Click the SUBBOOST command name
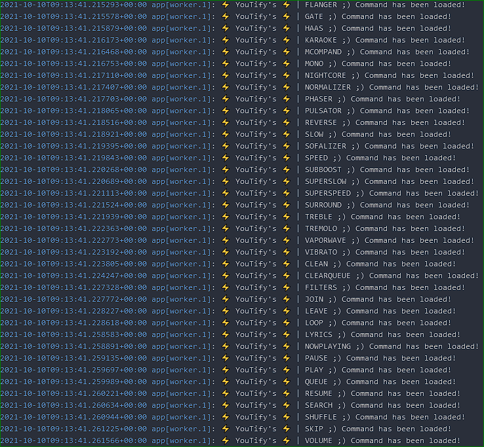484x447 pixels. click(323, 170)
